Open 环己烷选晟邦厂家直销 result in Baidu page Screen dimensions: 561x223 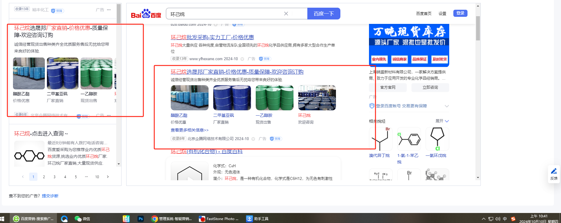[237, 72]
